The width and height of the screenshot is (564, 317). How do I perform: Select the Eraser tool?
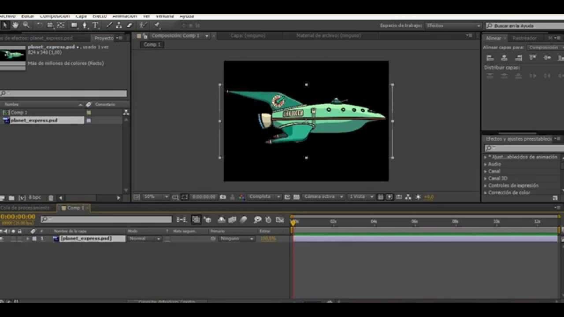129,26
